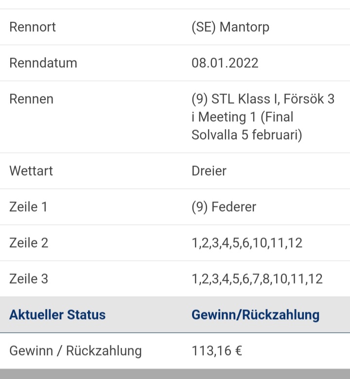Click the payout amount 113,16 €
This screenshot has width=350, height=379.
pyautogui.click(x=217, y=351)
